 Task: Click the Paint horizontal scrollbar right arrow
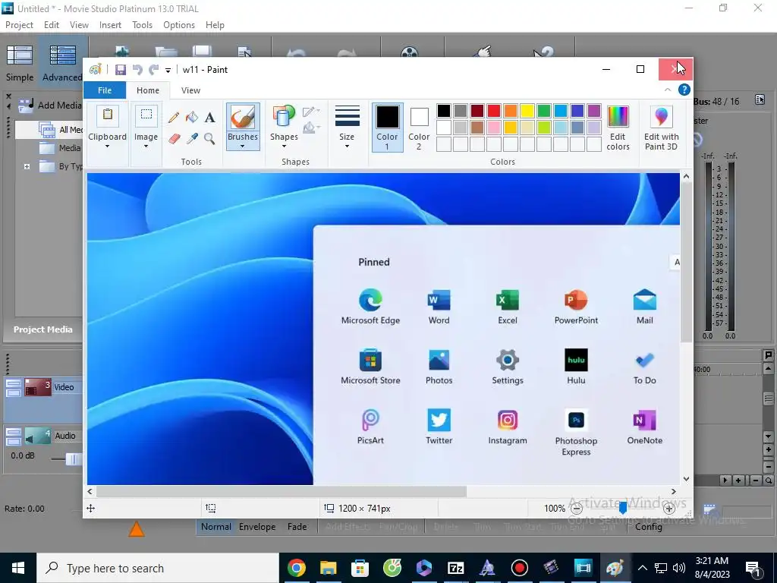tap(674, 491)
